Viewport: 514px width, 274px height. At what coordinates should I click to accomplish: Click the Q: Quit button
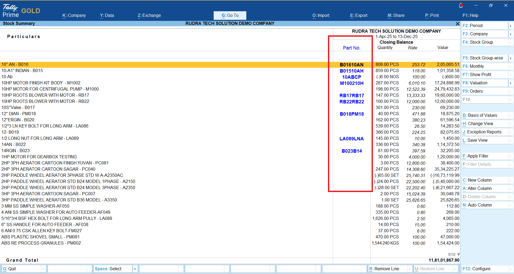tap(21, 269)
